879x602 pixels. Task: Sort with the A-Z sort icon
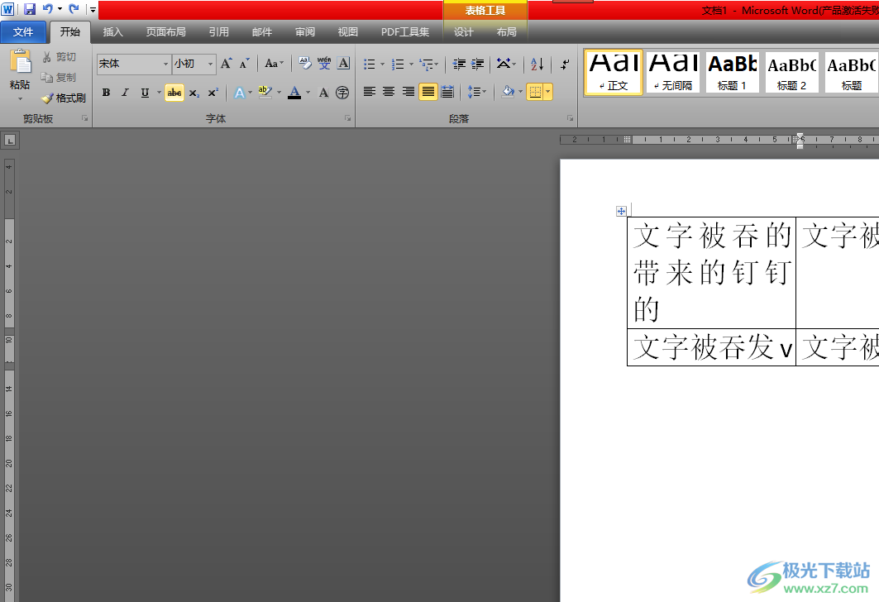(x=537, y=64)
